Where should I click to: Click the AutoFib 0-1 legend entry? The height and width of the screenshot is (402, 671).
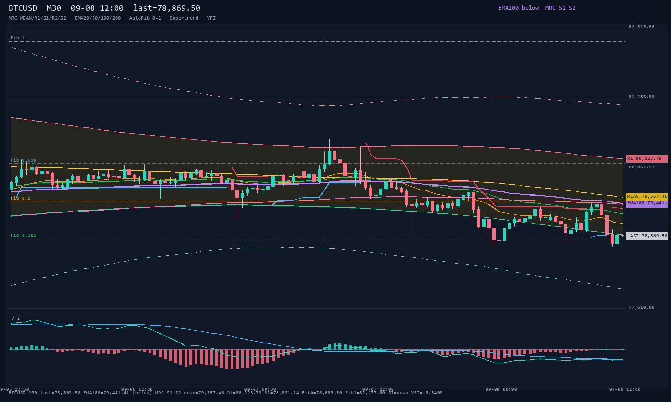pos(145,18)
